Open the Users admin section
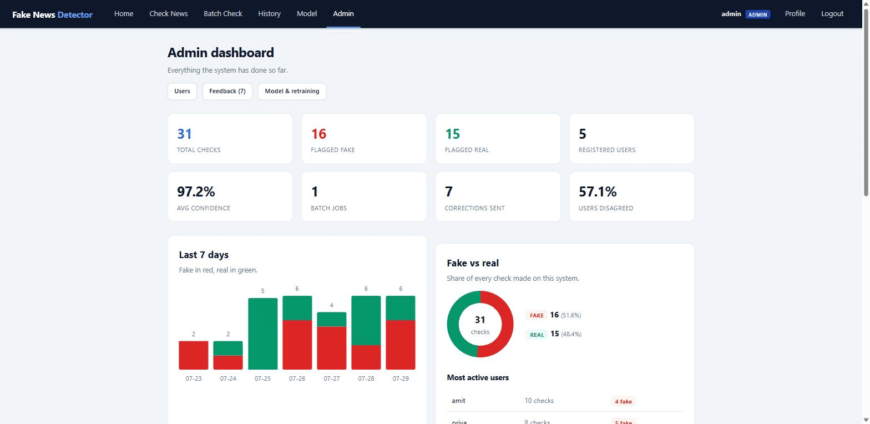This screenshot has height=424, width=870. click(182, 91)
